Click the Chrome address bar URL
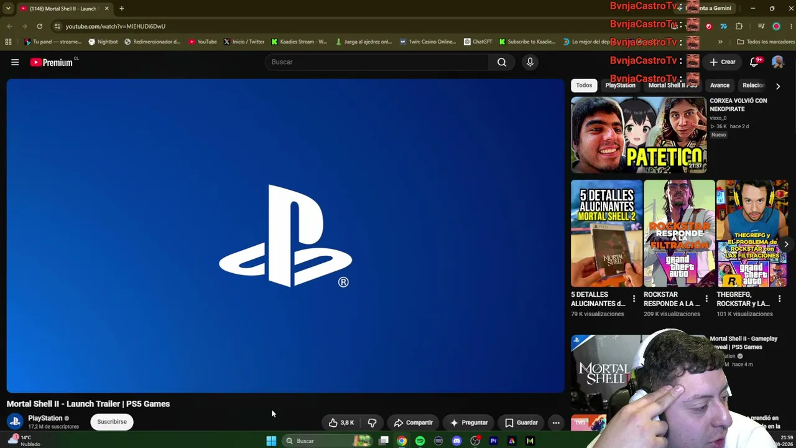The height and width of the screenshot is (448, 796). [116, 26]
